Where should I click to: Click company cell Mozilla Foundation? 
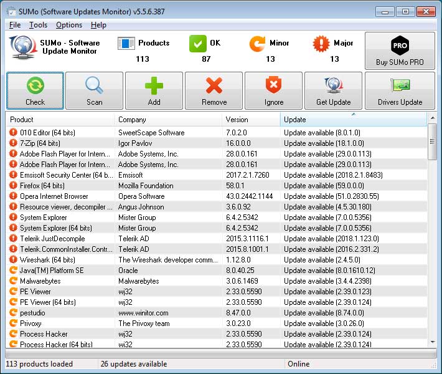point(146,186)
